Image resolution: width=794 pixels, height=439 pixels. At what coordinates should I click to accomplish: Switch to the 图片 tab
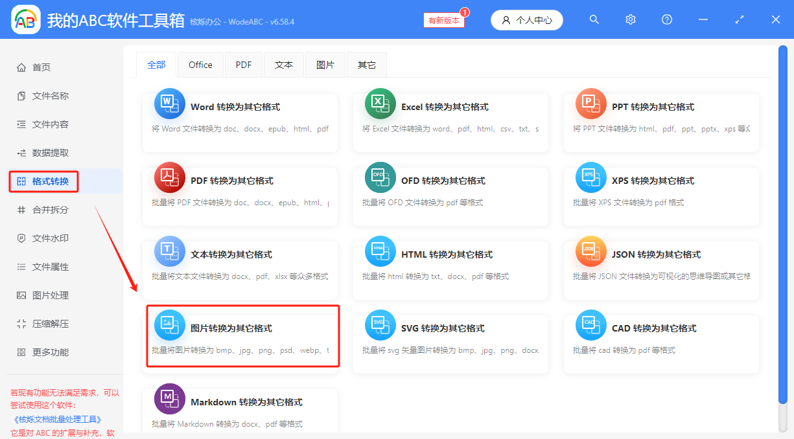(325, 64)
